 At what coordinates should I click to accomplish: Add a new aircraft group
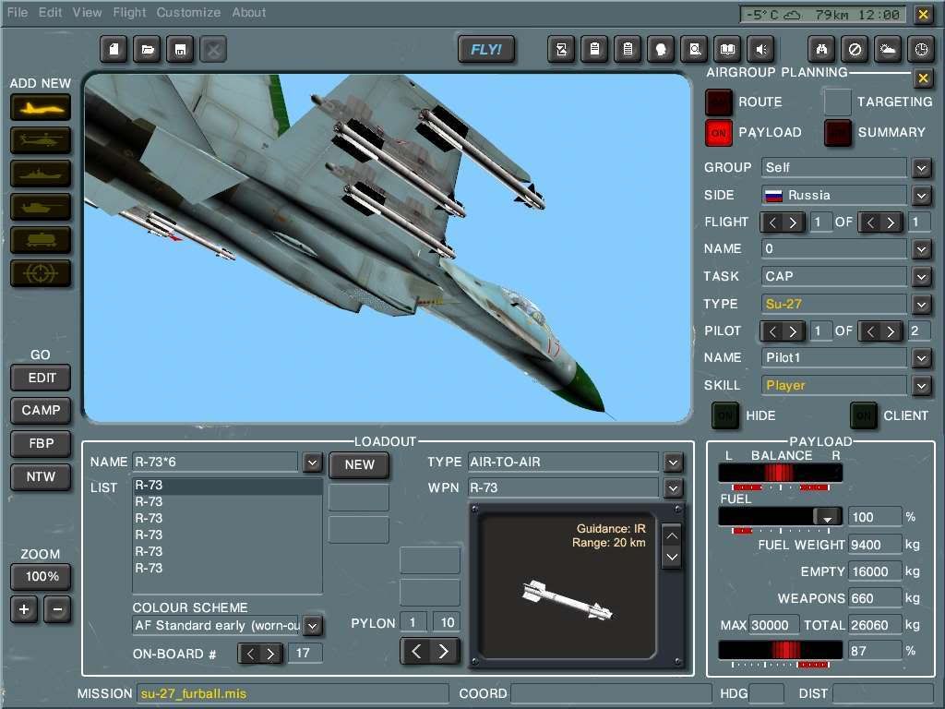(41, 107)
